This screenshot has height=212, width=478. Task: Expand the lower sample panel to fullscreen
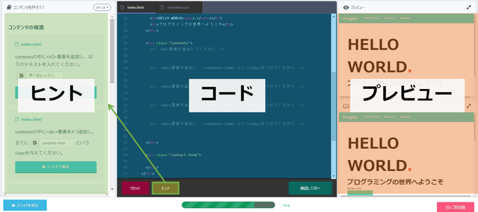(469, 106)
